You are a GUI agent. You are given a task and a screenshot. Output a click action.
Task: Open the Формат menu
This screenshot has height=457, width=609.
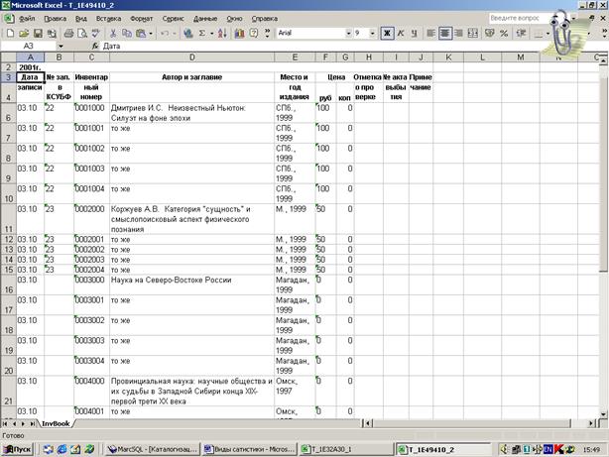pyautogui.click(x=142, y=19)
